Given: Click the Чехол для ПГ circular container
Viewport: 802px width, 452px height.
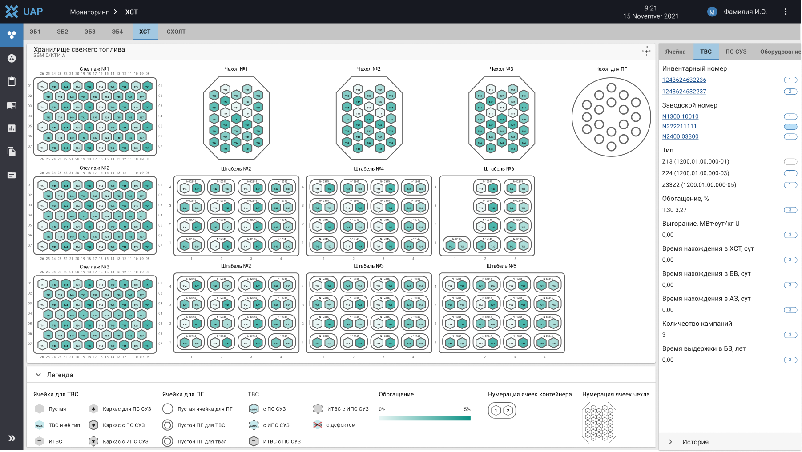Looking at the screenshot, I should (x=611, y=117).
